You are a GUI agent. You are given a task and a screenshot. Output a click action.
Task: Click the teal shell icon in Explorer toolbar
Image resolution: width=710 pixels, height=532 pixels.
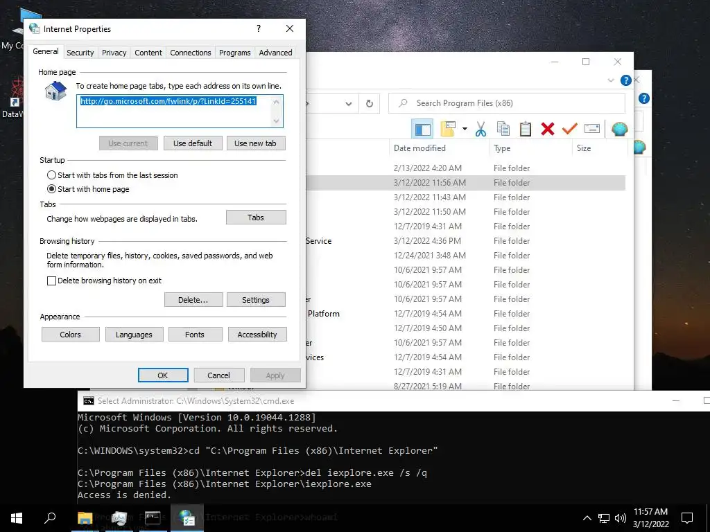(619, 130)
